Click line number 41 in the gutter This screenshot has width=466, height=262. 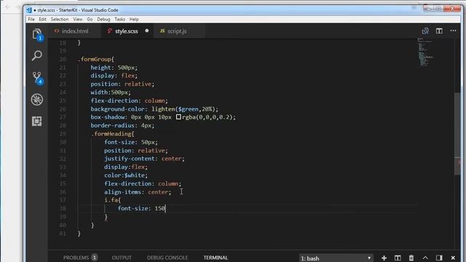[x=63, y=234]
